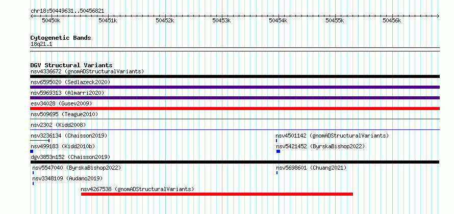454x214 pixels.
Task: Select the nsv3236134 short blue feature
Action: 40,141
